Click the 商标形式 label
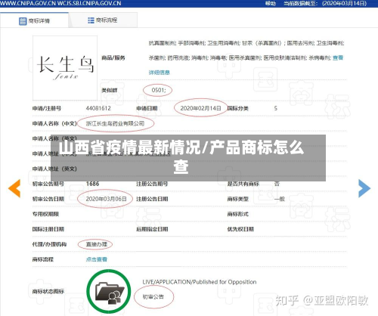 tap(238, 214)
